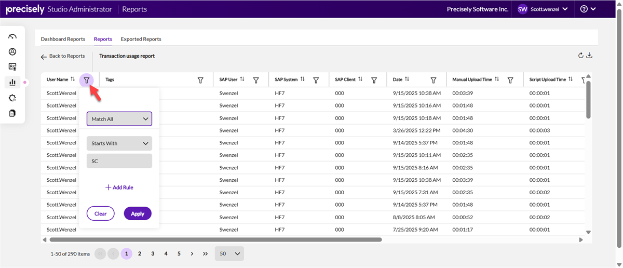Screen dimensions: 623x268
Task: Open the help question mark menu
Action: click(588, 9)
